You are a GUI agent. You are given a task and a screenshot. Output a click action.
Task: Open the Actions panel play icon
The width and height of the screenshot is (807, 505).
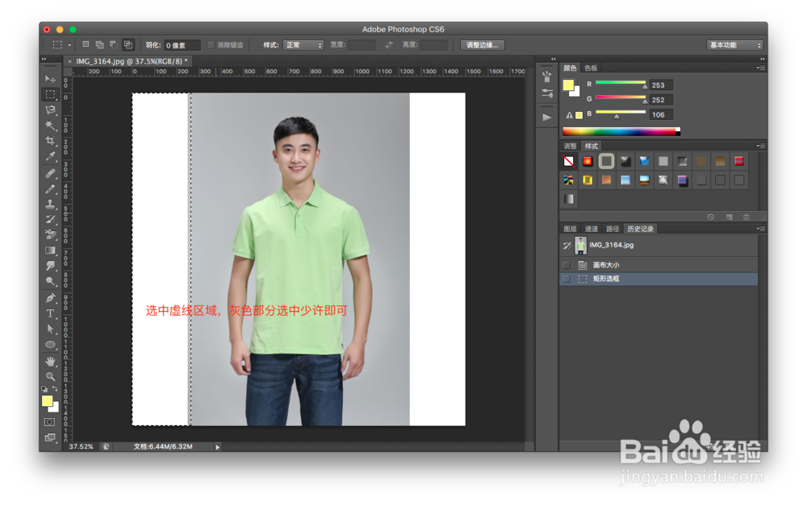pyautogui.click(x=546, y=117)
